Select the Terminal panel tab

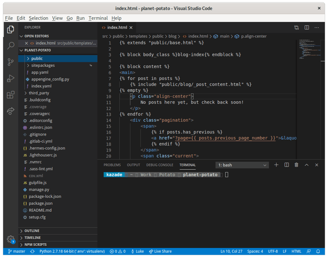point(187,165)
